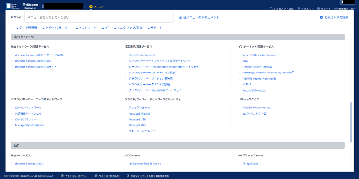359x179 pixels.
Task: Open IoT Connect Mobile Type S
Action: click(x=145, y=164)
